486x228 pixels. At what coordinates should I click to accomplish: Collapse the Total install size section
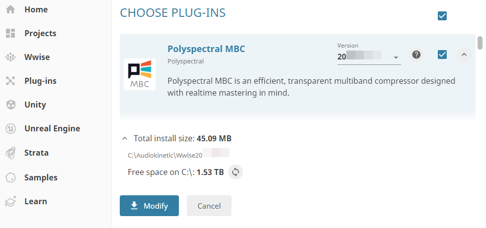tap(124, 138)
